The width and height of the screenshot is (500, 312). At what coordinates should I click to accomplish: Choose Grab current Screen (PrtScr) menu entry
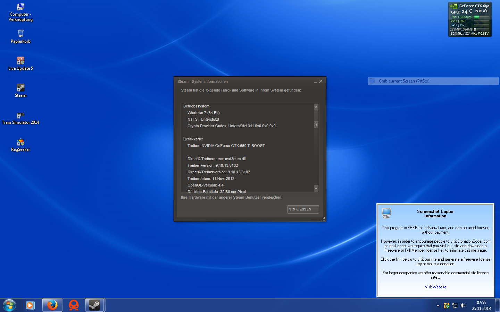[x=433, y=81]
